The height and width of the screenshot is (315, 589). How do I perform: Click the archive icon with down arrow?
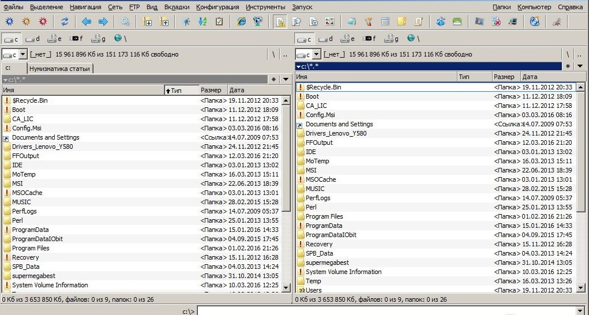(147, 22)
